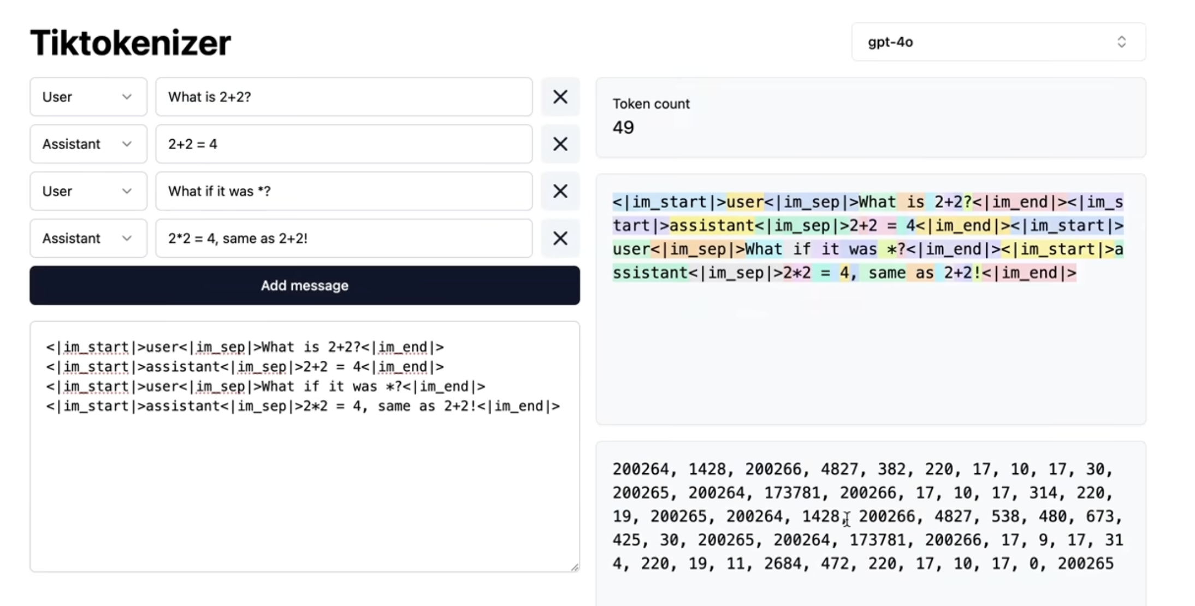The image size is (1195, 606).
Task: Click into 'What is 2+2?' text field
Action: point(344,97)
